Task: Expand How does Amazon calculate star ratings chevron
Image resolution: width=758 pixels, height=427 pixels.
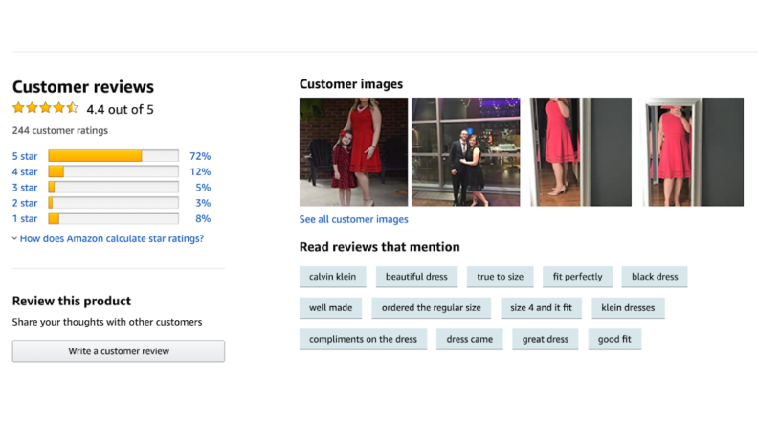Action: [14, 239]
